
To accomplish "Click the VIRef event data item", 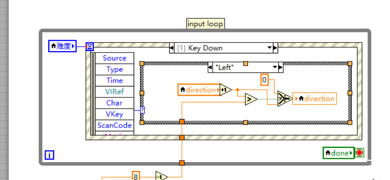I will pyautogui.click(x=114, y=92).
